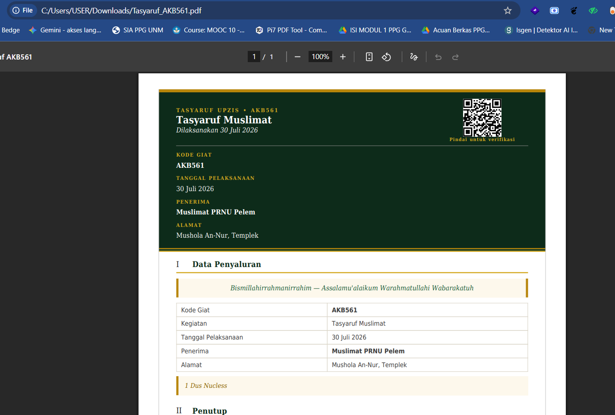The width and height of the screenshot is (615, 415).
Task: Bookmark this page with the star icon
Action: (508, 10)
